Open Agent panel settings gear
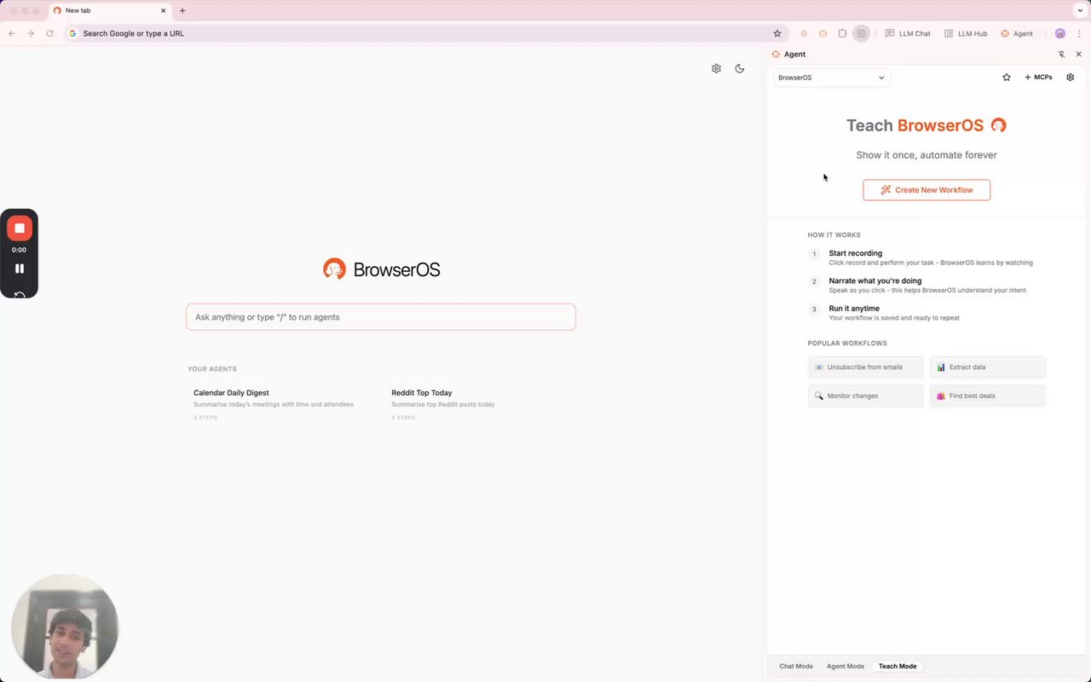Viewport: 1091px width, 682px height. [x=1071, y=78]
